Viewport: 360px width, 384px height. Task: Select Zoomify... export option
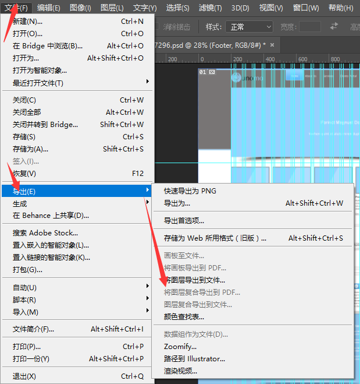253,347
